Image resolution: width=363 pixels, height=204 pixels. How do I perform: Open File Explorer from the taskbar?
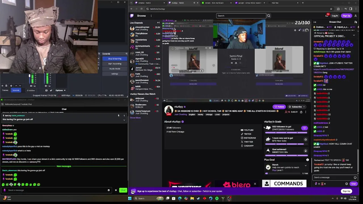coord(192,198)
